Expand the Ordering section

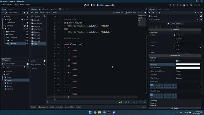(153, 101)
